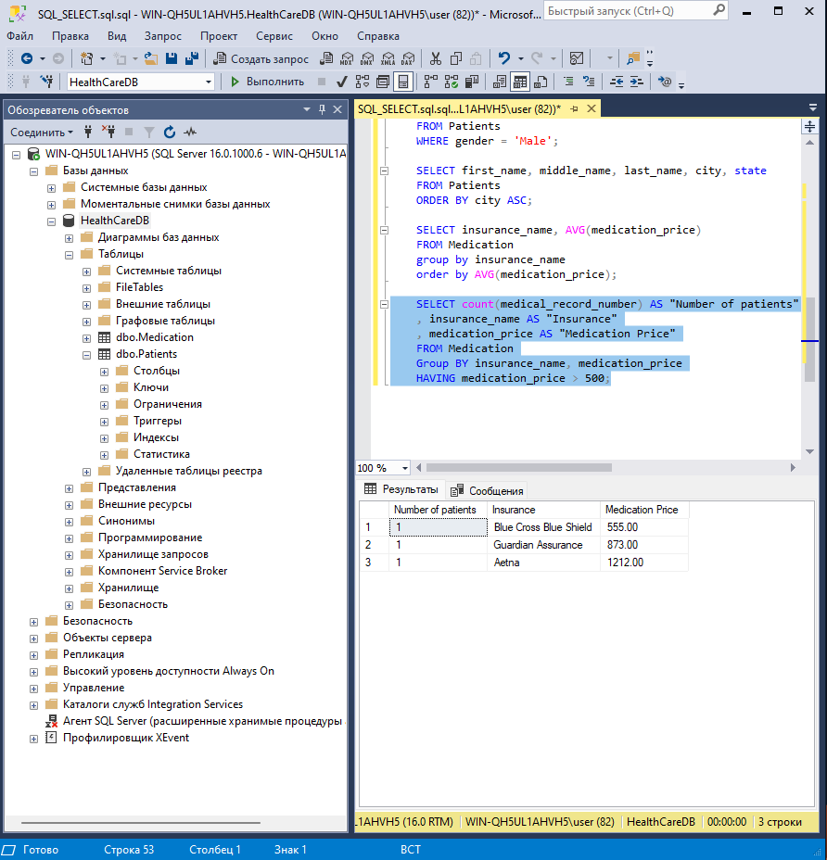
Task: Open a new Database Engine query icon
Action: pyautogui.click(x=326, y=58)
